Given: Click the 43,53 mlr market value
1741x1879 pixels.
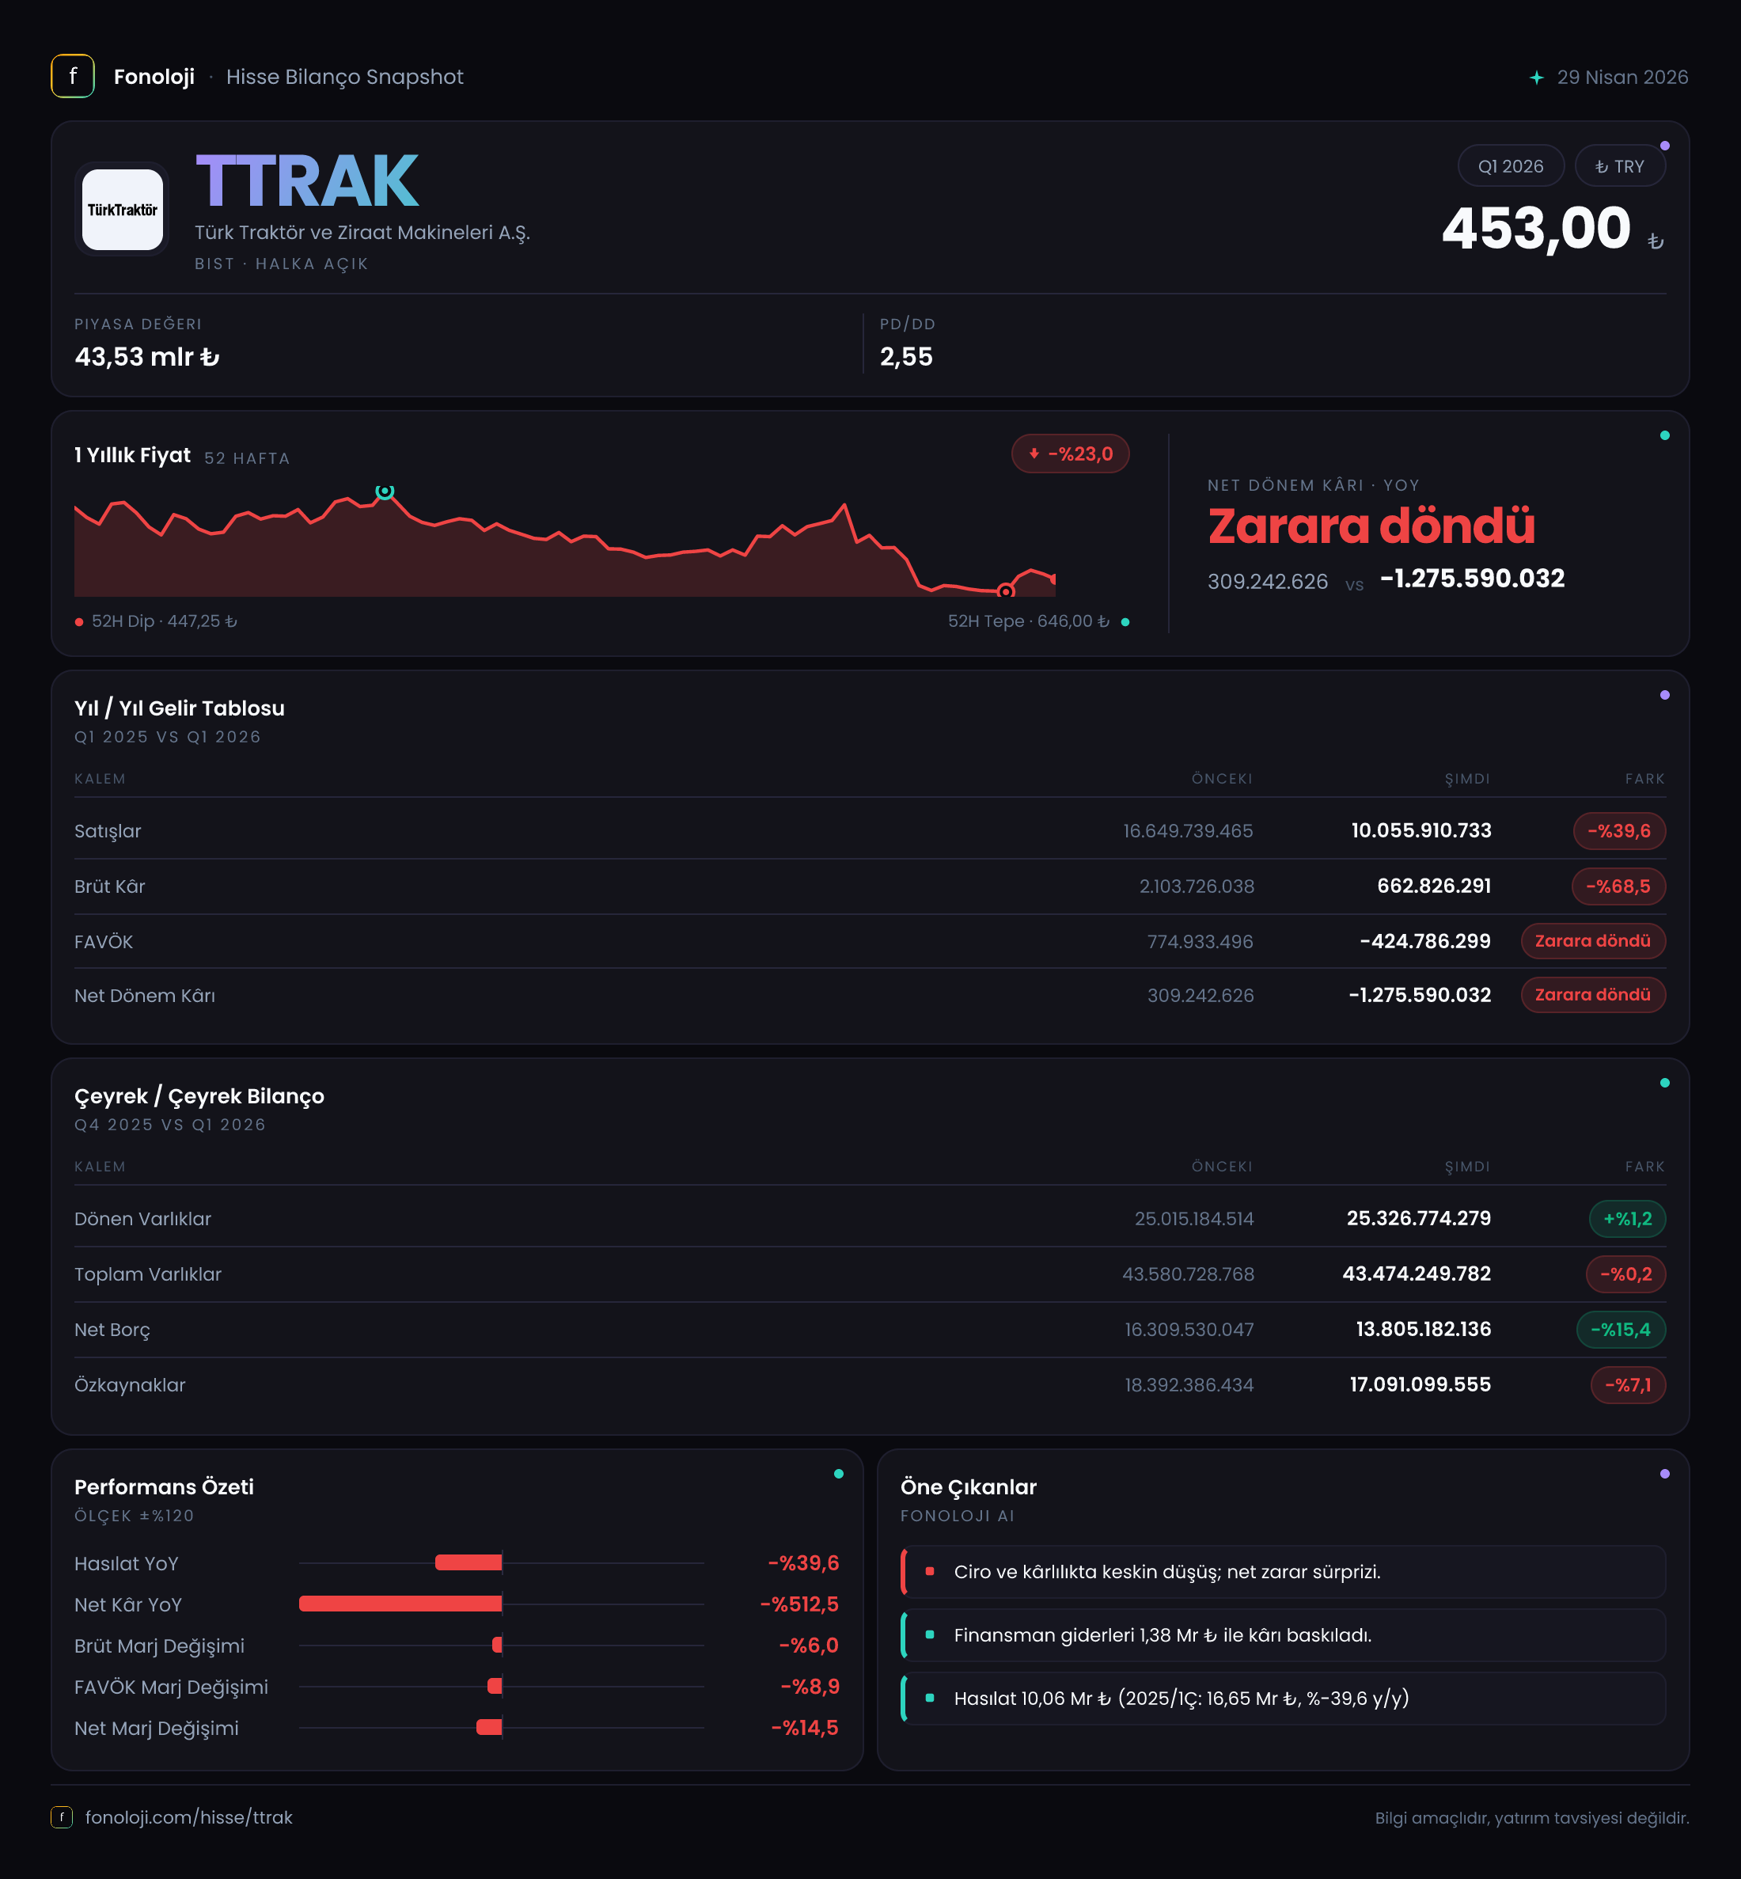Looking at the screenshot, I should pos(147,357).
